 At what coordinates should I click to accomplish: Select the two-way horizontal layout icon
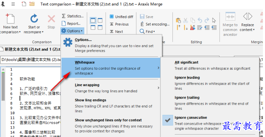point(93,27)
